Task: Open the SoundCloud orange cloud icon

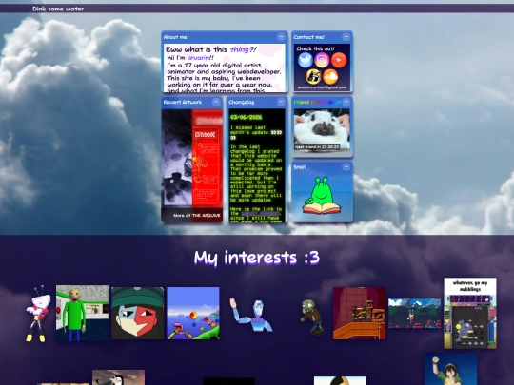Action: (330, 77)
